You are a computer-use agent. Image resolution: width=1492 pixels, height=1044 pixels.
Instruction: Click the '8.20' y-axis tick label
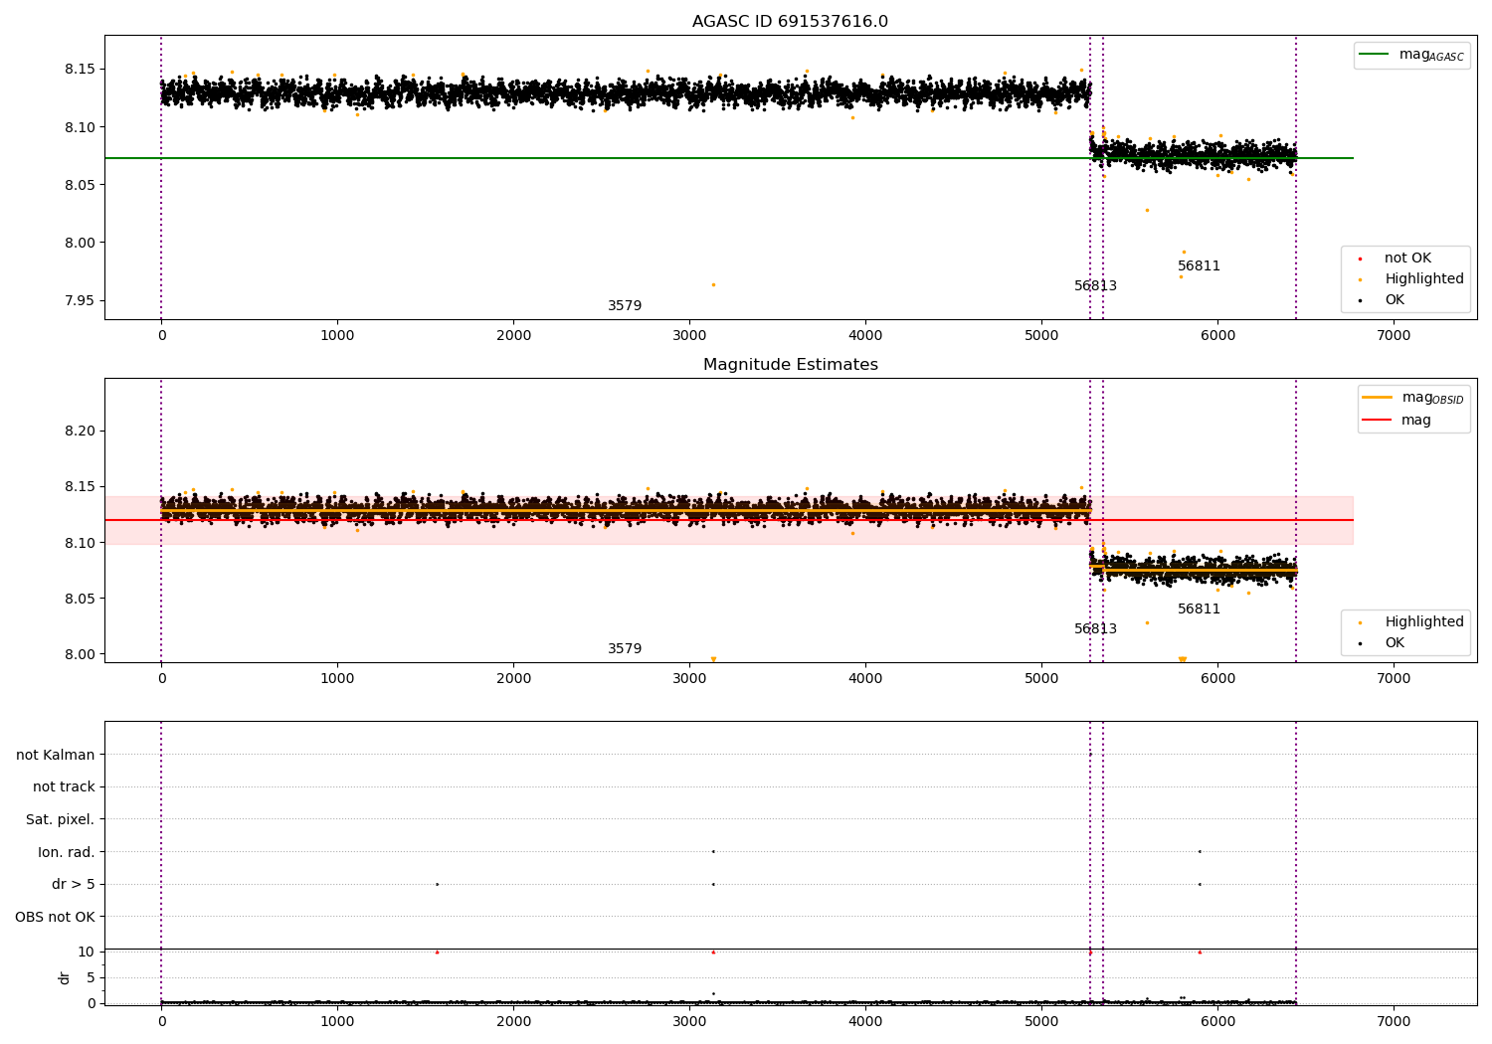80,432
